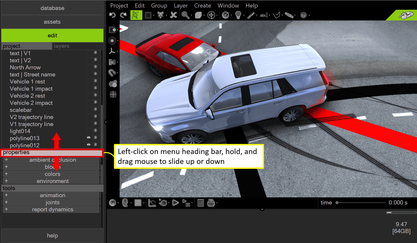Toggle freeze on V2 trajectory line
417x243 pixels.
click(95, 117)
